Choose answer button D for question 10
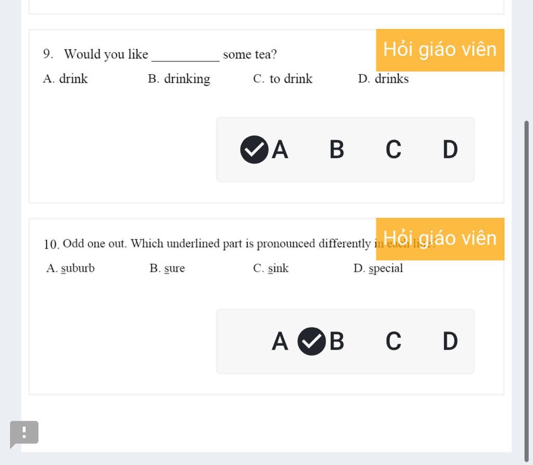 point(450,342)
